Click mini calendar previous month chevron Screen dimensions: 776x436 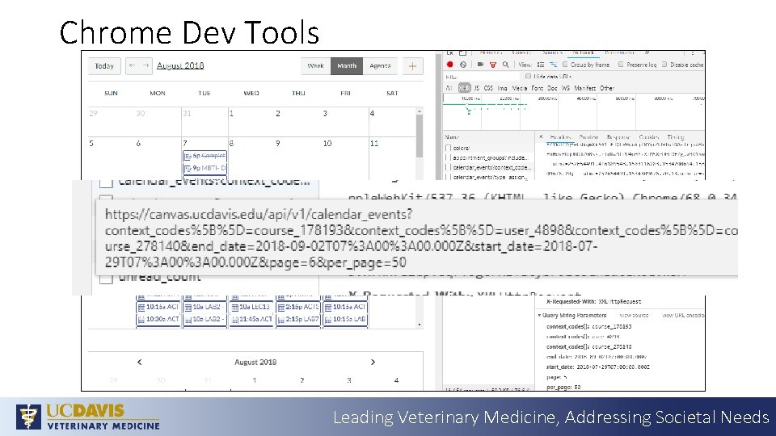140,362
